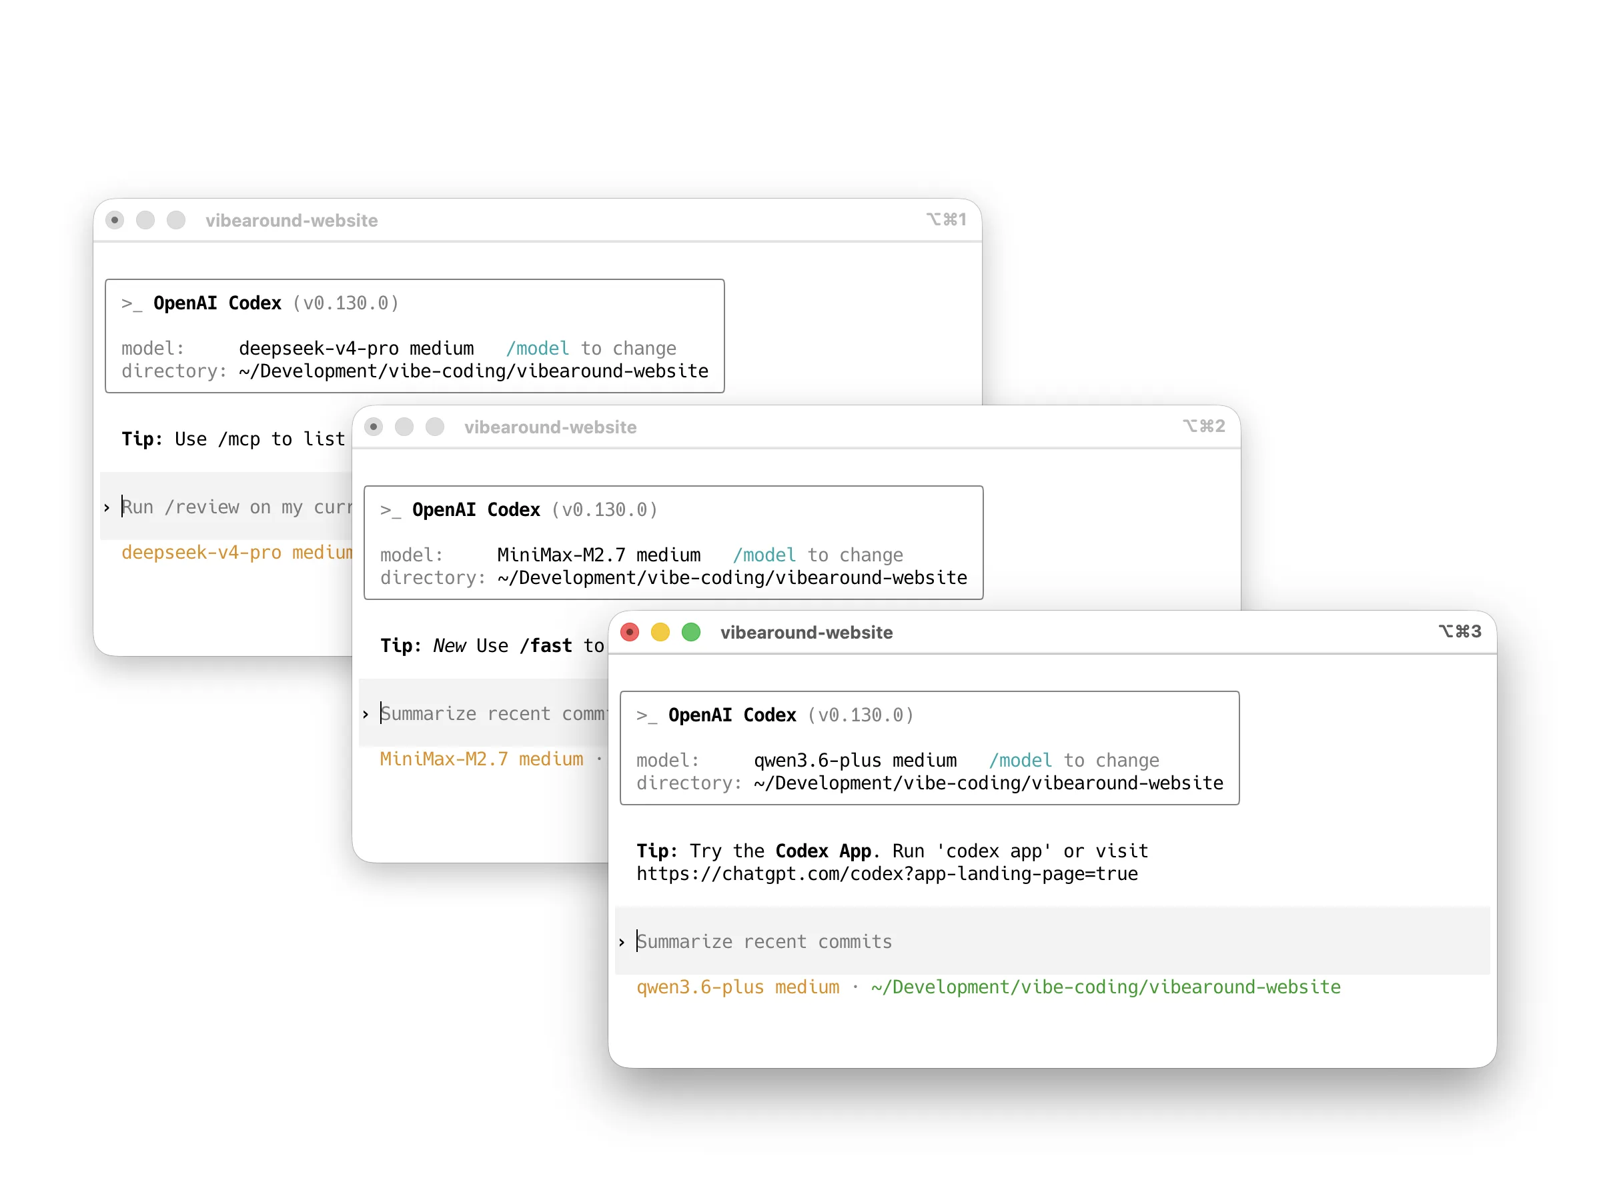Screen dimensions: 1601x1200
Task: Click 'OpenAI Codex' heading in the front window
Action: point(732,715)
